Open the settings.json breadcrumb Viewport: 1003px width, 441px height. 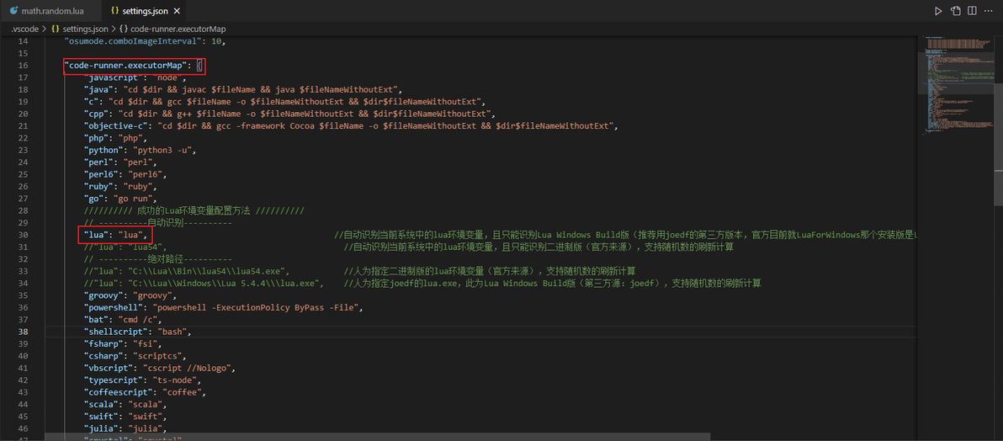point(79,29)
